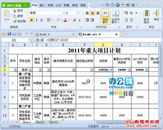Screen dimensions: 163x130
Task: Switch to the 审阅 ribbon tab
Action: (75, 5)
